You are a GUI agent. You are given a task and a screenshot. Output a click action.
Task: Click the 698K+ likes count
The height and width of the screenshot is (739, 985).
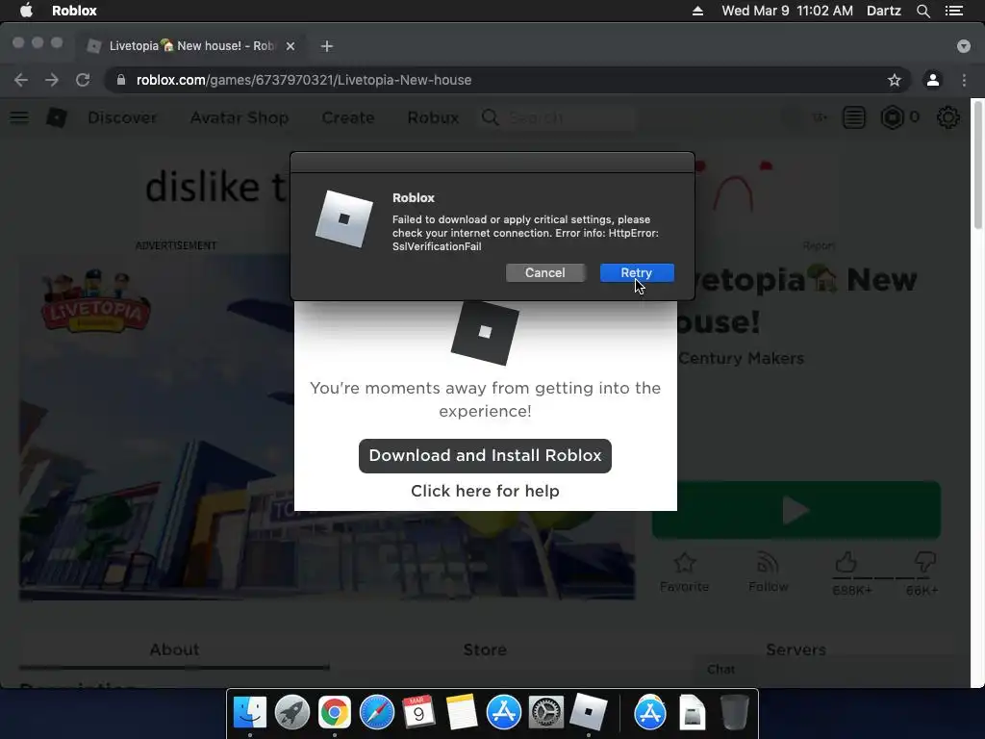coord(852,590)
